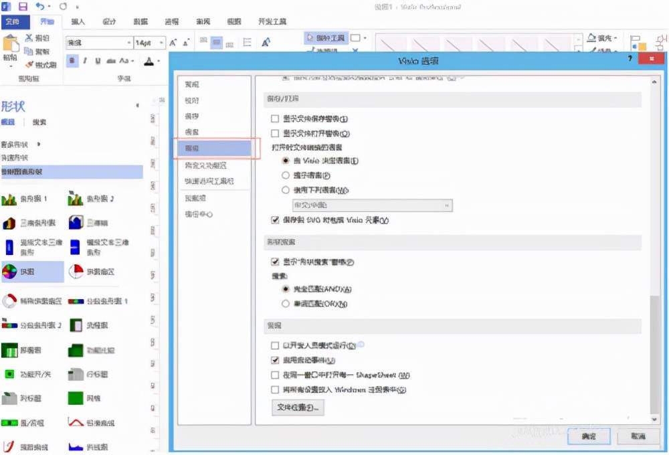Click the Copy icon in clipboard group

(x=29, y=52)
